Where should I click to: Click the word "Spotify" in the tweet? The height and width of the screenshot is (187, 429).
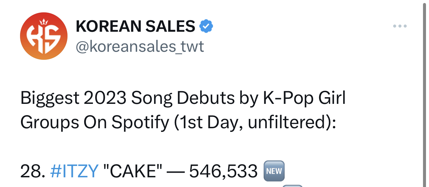pos(140,123)
